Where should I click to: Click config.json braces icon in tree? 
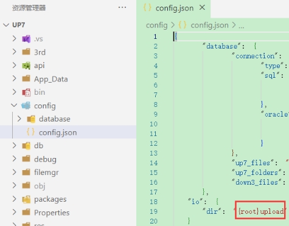pos(30,132)
